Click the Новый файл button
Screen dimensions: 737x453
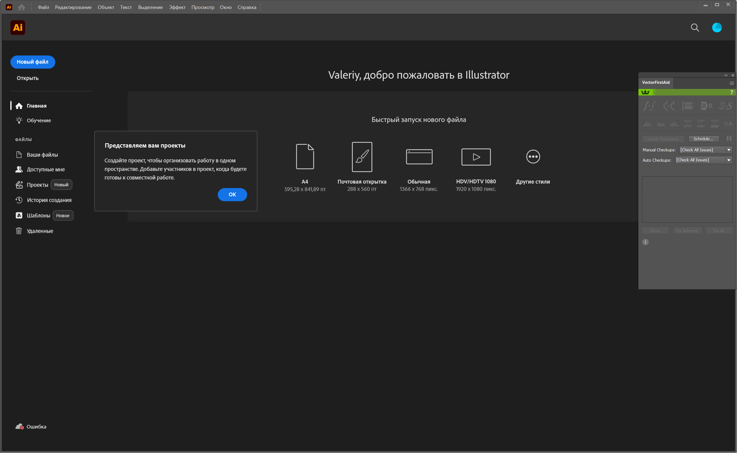point(32,62)
